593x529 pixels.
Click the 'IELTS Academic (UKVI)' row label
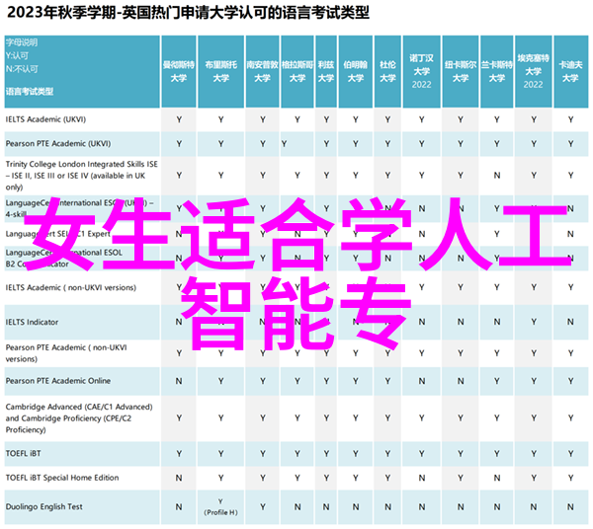pyautogui.click(x=45, y=119)
